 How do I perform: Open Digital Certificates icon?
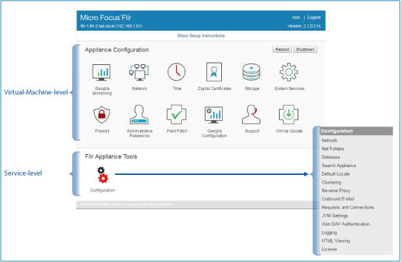214,72
